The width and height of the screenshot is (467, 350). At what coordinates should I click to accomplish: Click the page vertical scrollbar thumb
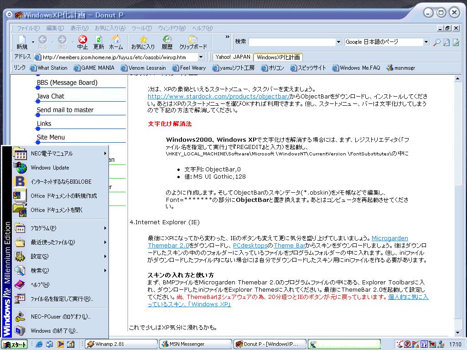coord(457,252)
